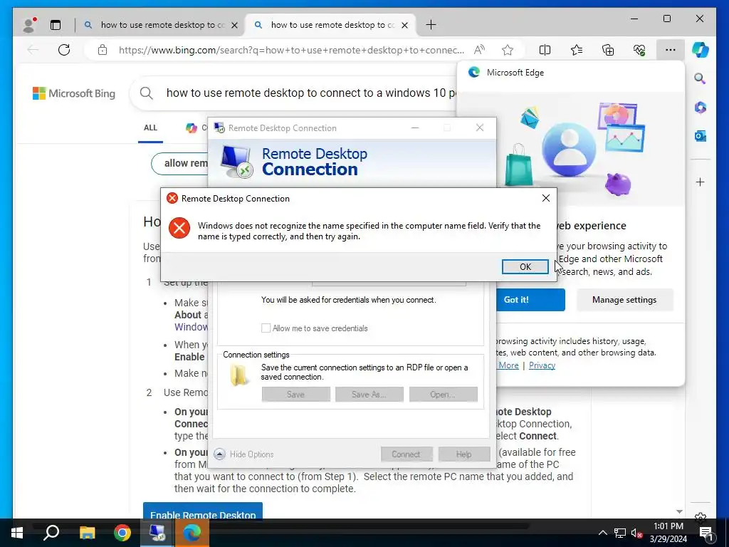Open Favorites list icon
This screenshot has height=547, width=729.
pyautogui.click(x=577, y=50)
